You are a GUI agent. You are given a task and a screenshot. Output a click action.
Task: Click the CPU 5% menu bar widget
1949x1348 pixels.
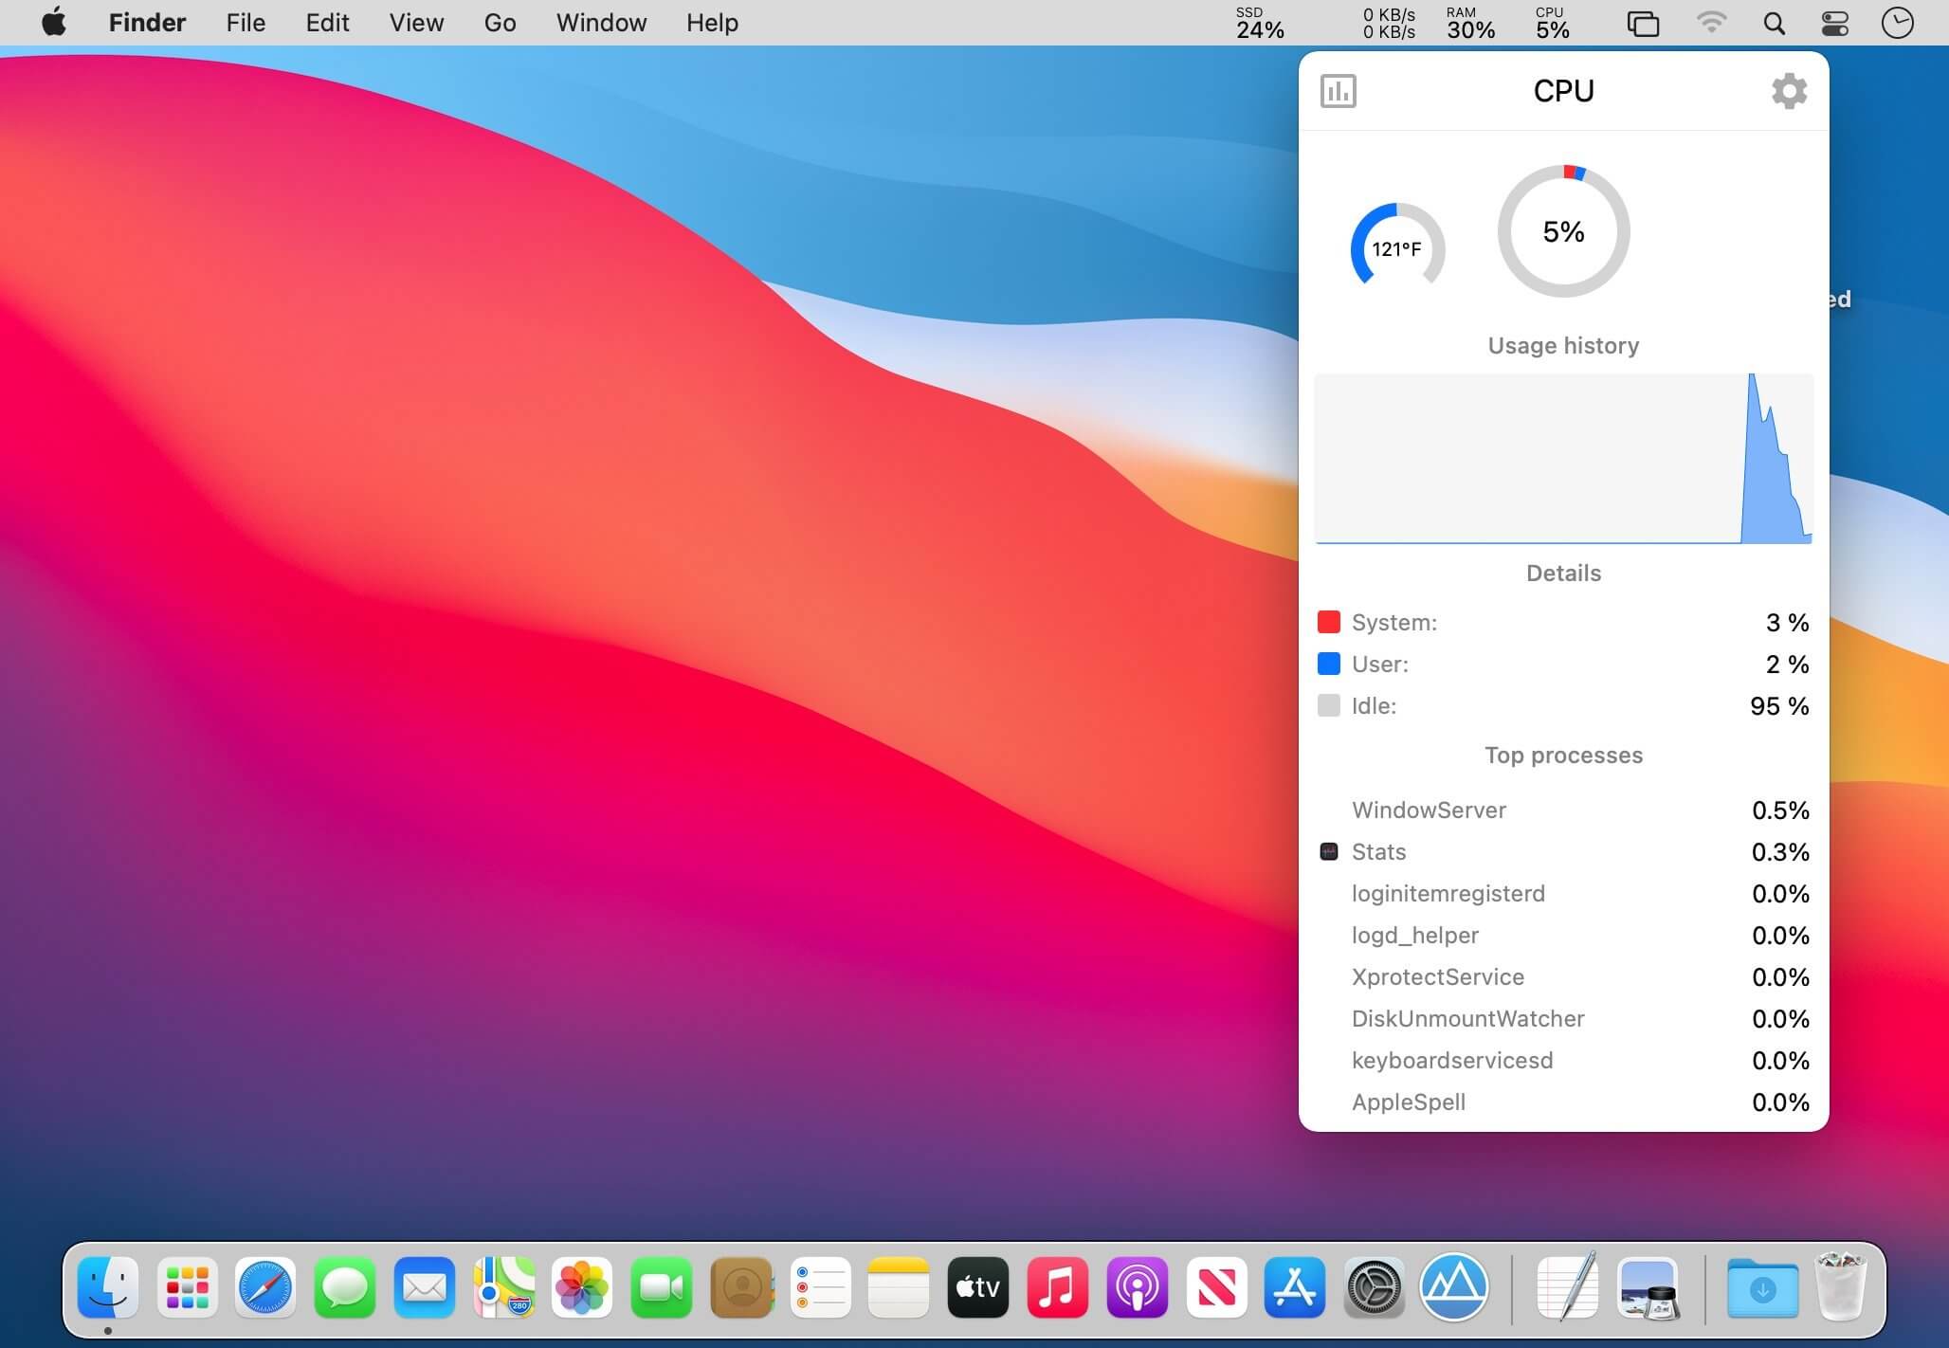point(1552,23)
